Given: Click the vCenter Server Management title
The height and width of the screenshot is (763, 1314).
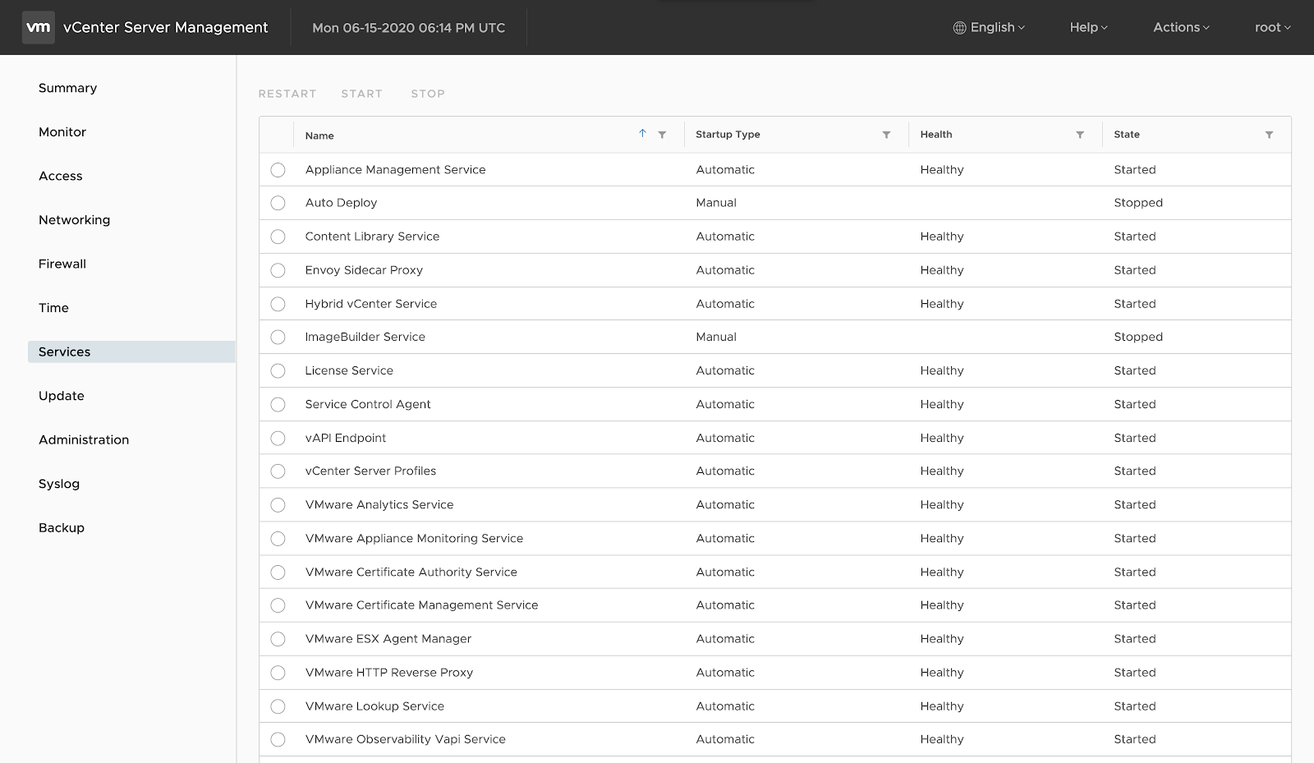Looking at the screenshot, I should click(166, 27).
